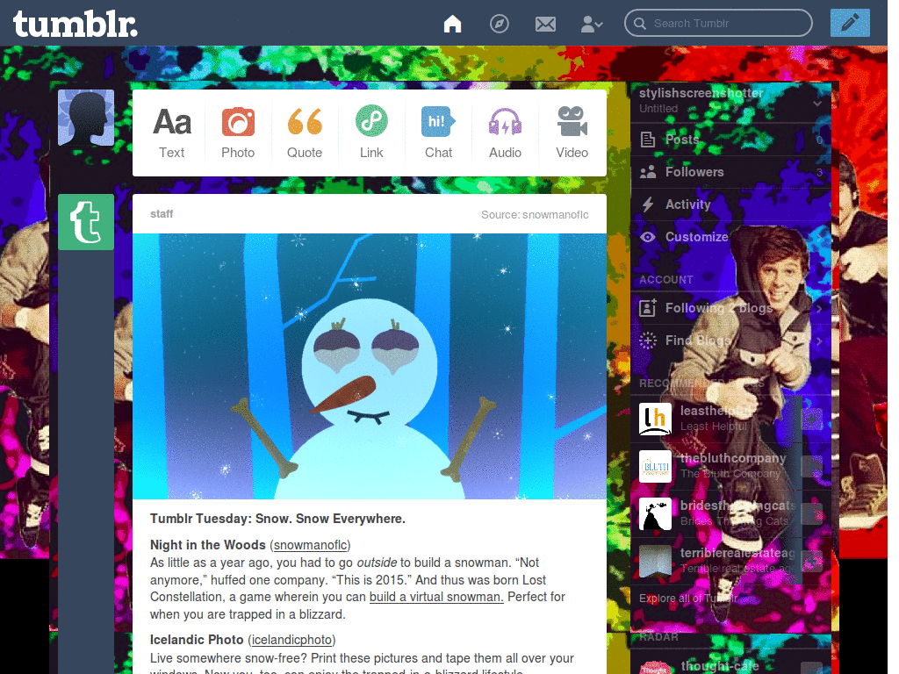Viewport: 899px width, 674px height.
Task: Click the green staff Tumblr avatar
Action: [x=86, y=222]
